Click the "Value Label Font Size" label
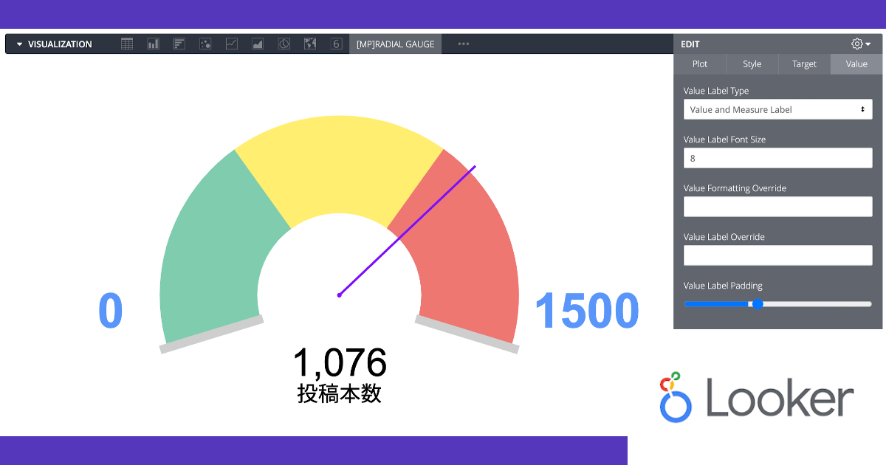Viewport: 886px width, 465px height. click(724, 139)
